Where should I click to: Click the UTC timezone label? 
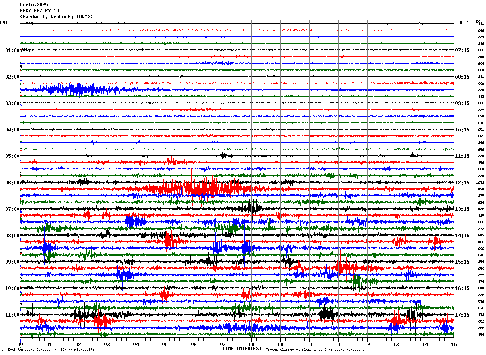click(464, 23)
